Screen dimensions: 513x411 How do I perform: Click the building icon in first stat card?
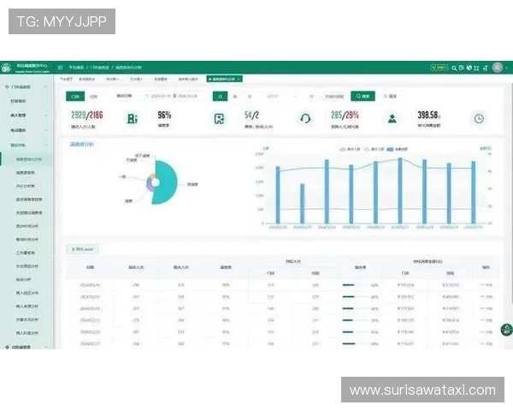pos(131,119)
